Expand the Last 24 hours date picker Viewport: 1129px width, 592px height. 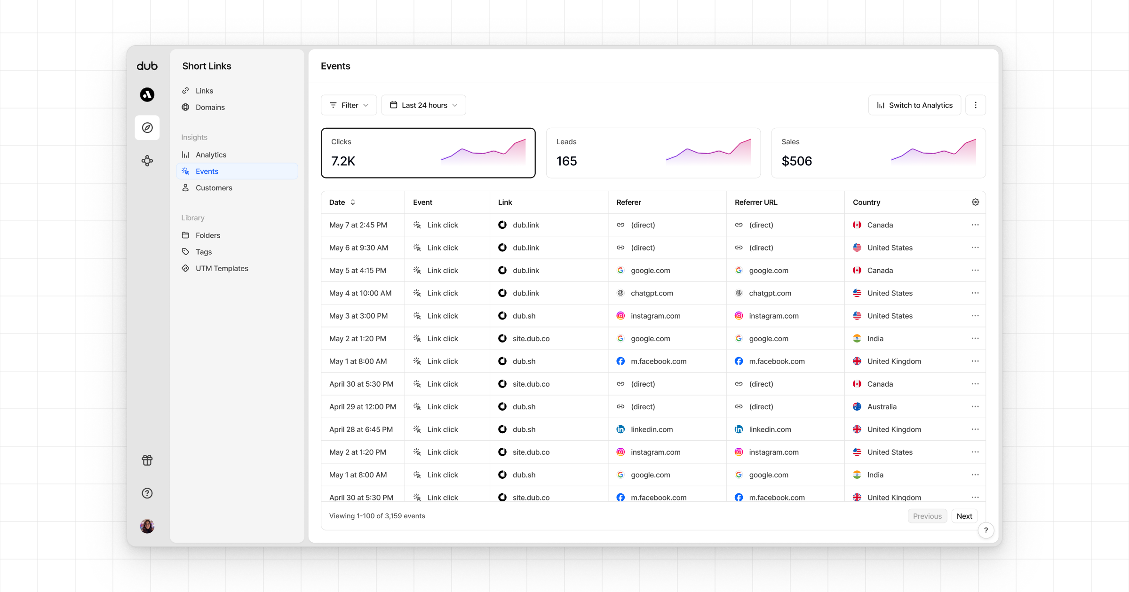423,105
